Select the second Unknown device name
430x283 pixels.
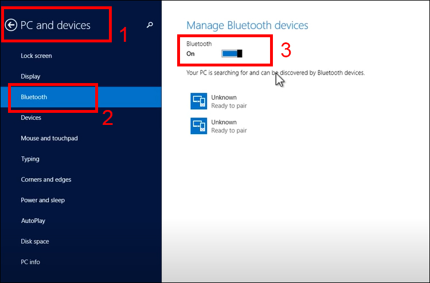tap(224, 122)
